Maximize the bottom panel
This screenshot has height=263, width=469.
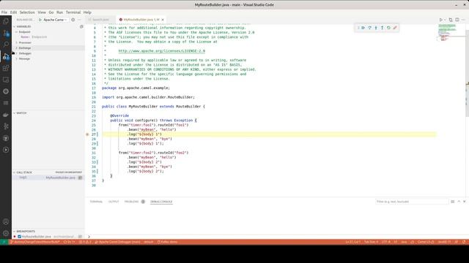point(459,202)
